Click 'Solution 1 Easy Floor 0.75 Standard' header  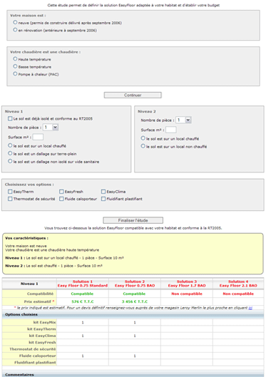(x=83, y=284)
